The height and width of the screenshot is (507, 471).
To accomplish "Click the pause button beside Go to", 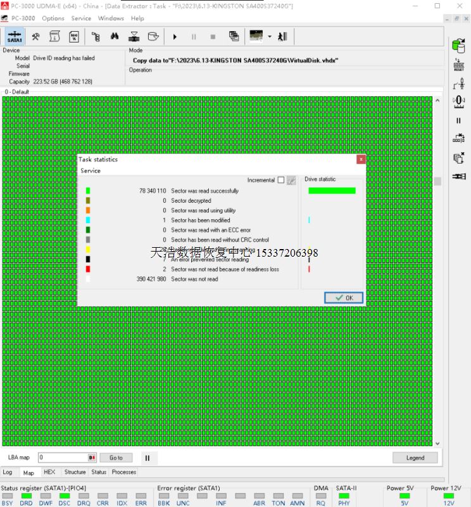I will tap(147, 458).
